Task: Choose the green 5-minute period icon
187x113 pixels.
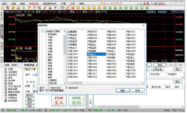Action: click(115, 8)
